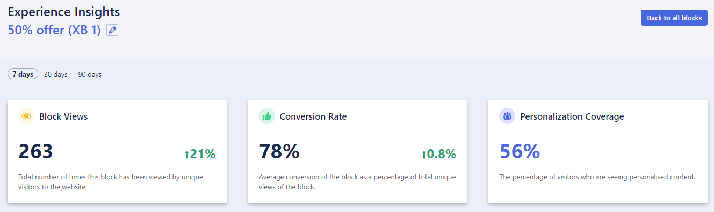
Task: Click the Back to all blocks button
Action: tap(674, 18)
